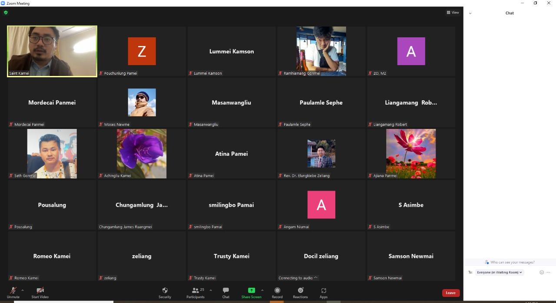Open the Apps panel
Screen dimensions: 556x303
[324, 292]
